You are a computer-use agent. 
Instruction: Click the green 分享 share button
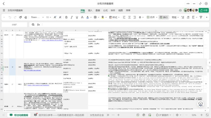[204, 10]
